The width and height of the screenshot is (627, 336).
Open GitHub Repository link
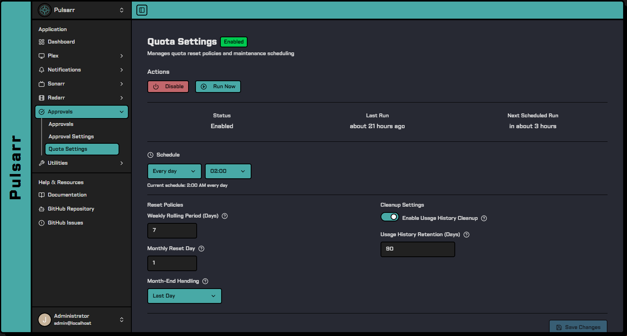tap(82, 209)
